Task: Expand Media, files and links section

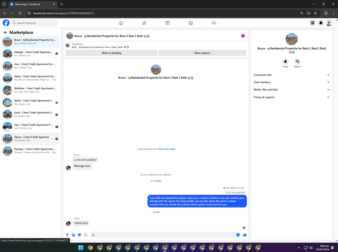Action: coord(291,90)
